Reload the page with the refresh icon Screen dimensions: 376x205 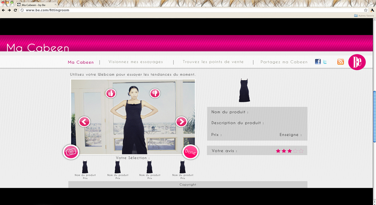pos(15,10)
